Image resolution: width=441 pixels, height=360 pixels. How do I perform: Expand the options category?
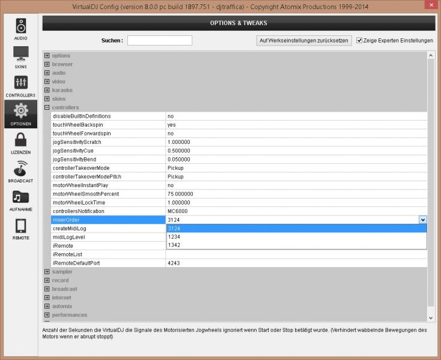click(47, 56)
